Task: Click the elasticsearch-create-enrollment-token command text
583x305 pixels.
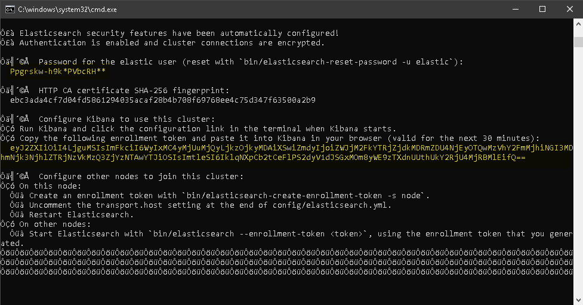Action: pos(304,195)
